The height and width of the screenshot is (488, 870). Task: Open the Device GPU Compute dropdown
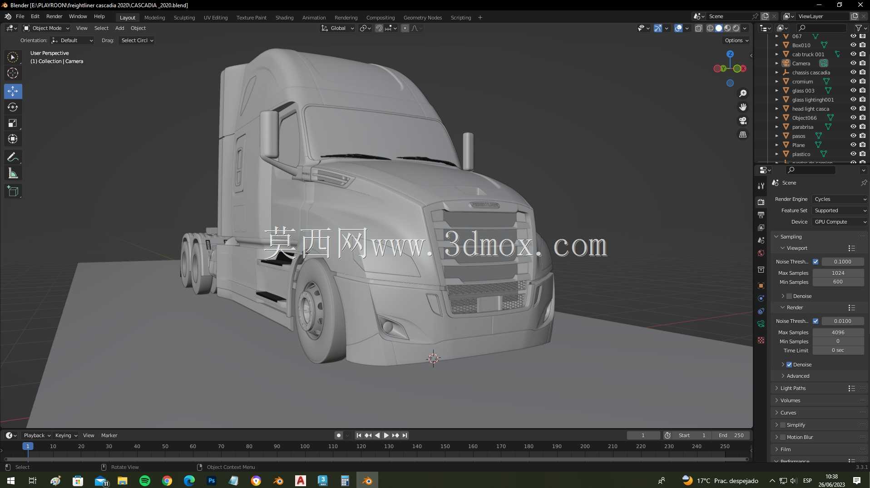coord(840,222)
